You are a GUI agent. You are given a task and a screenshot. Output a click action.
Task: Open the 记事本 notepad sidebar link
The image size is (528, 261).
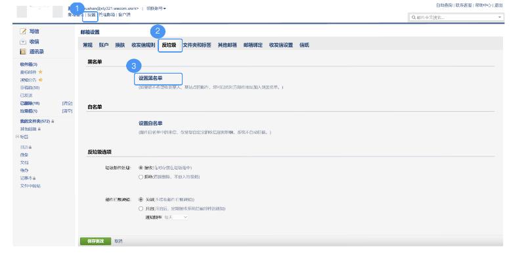(x=26, y=178)
